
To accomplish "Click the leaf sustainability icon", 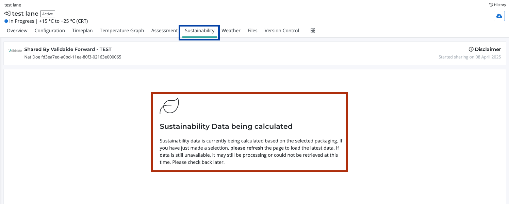I will click(x=169, y=106).
